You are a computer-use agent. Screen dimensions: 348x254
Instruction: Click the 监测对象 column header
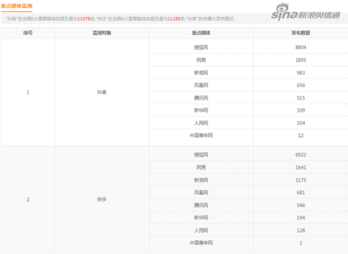tap(102, 33)
